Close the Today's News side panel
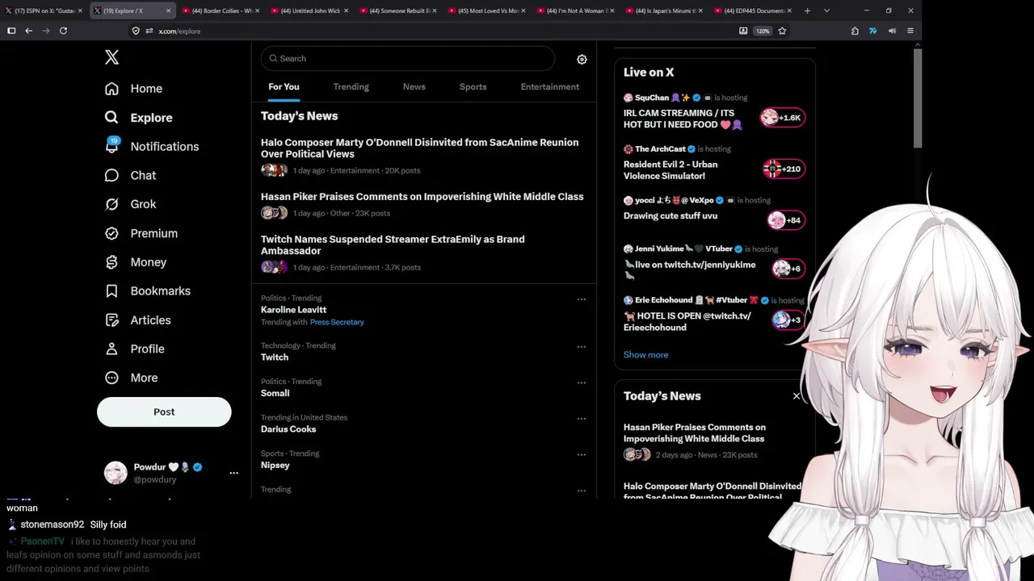The width and height of the screenshot is (1034, 581). click(x=797, y=396)
